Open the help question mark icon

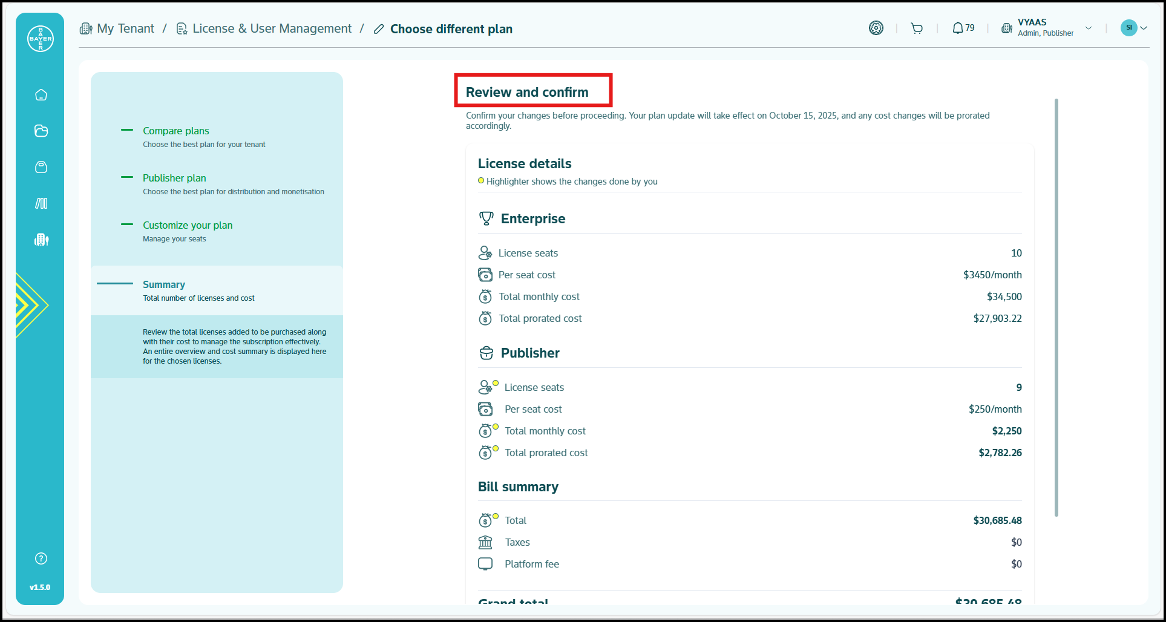[x=41, y=558]
